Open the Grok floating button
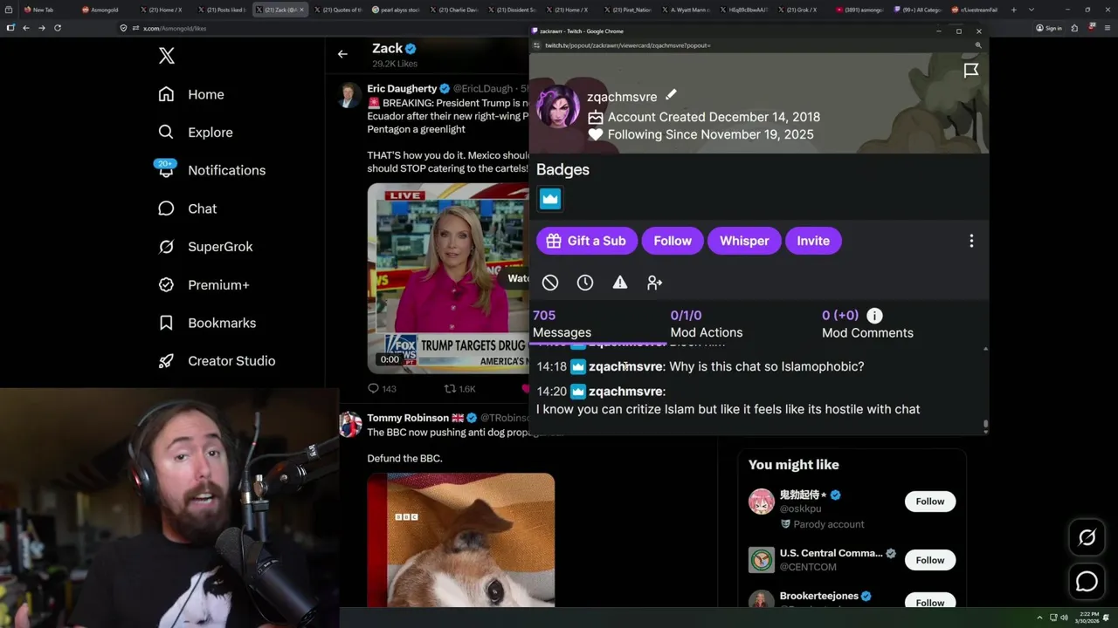Viewport: 1118px width, 628px height. tap(1087, 538)
